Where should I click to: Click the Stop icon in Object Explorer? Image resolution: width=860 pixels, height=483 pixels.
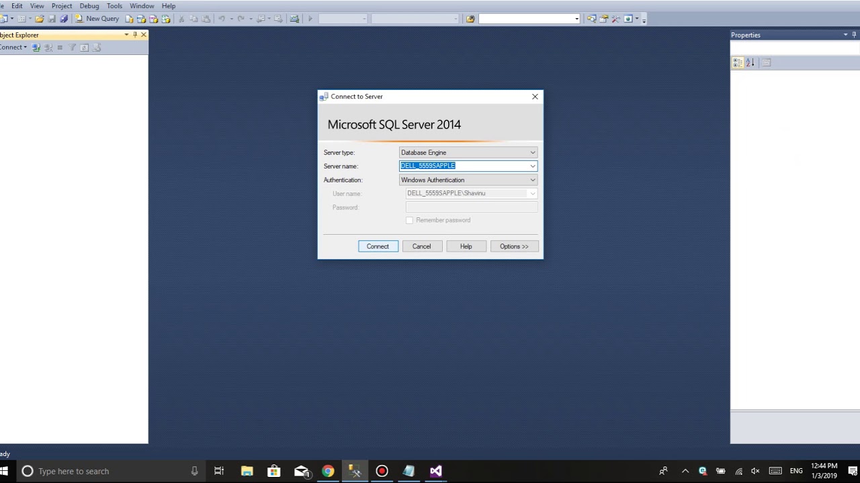tap(60, 48)
